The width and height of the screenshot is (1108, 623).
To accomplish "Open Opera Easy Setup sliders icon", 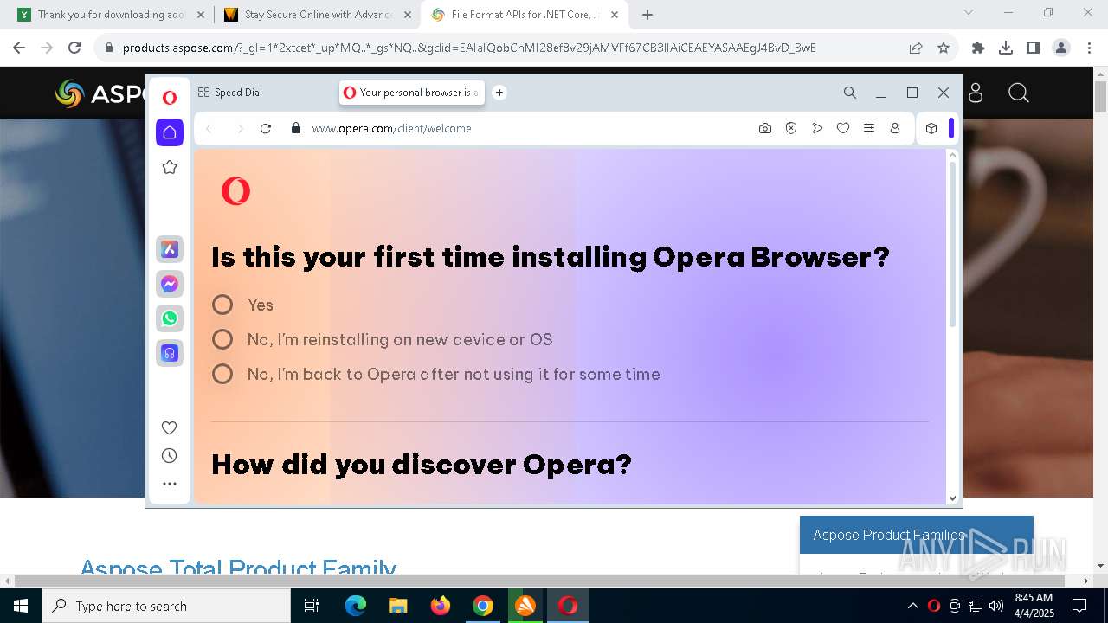I will (x=869, y=128).
